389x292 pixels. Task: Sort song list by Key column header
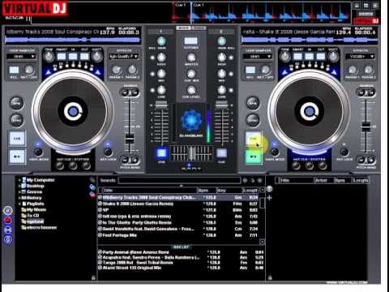pyautogui.click(x=229, y=191)
